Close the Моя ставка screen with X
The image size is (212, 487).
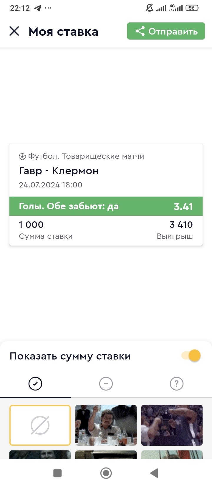[x=14, y=31]
